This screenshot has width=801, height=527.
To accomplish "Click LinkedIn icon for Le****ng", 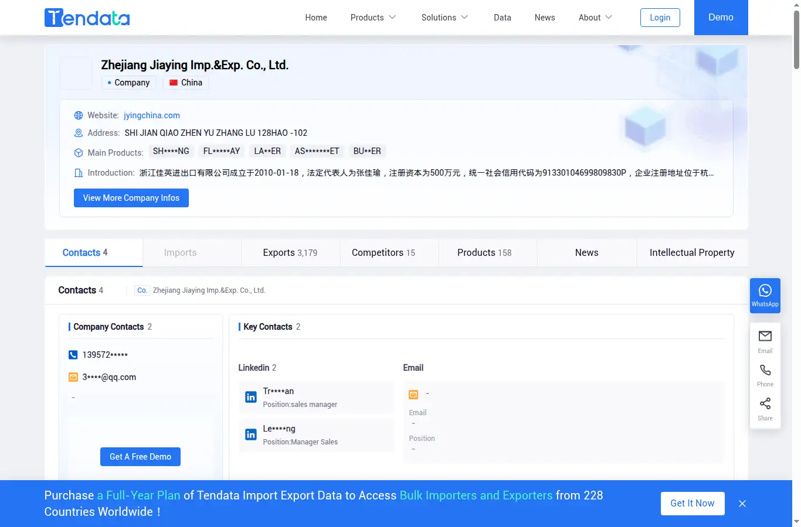I will (x=251, y=434).
